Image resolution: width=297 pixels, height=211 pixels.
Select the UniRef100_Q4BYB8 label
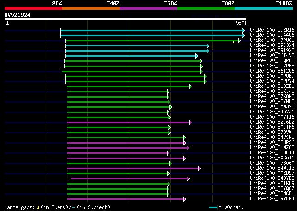click(272, 178)
